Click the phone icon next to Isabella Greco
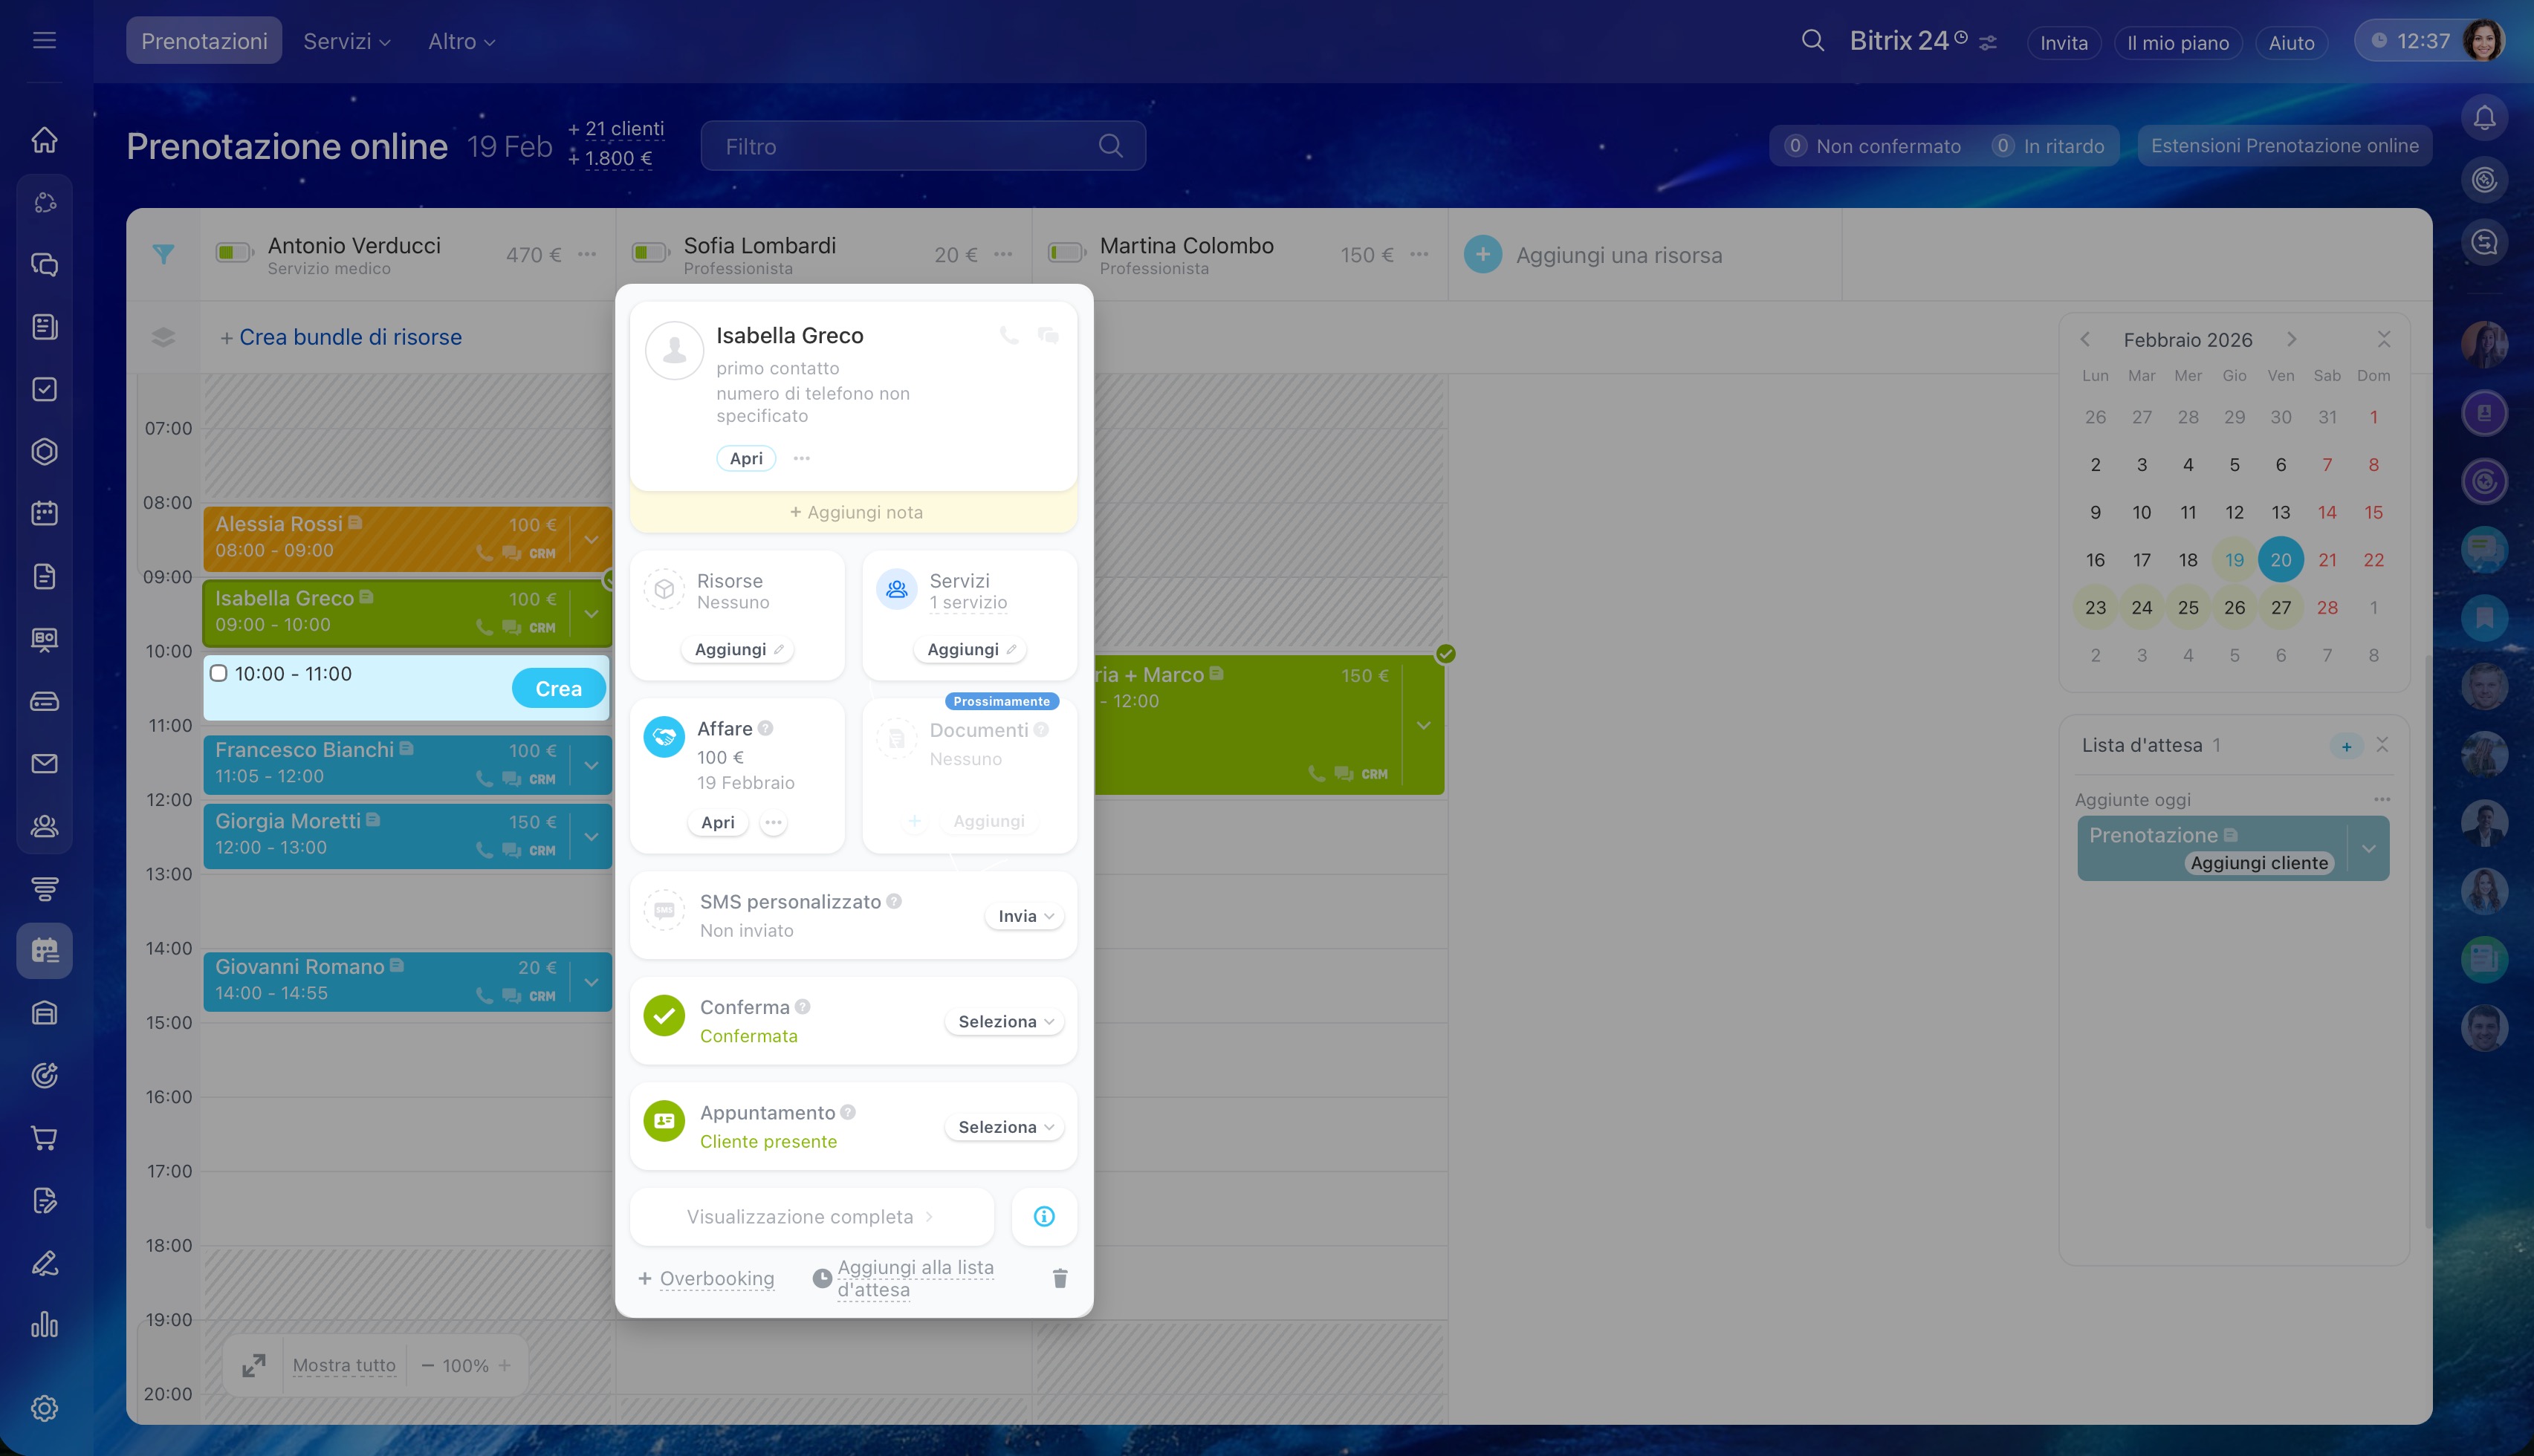 coord(1009,336)
